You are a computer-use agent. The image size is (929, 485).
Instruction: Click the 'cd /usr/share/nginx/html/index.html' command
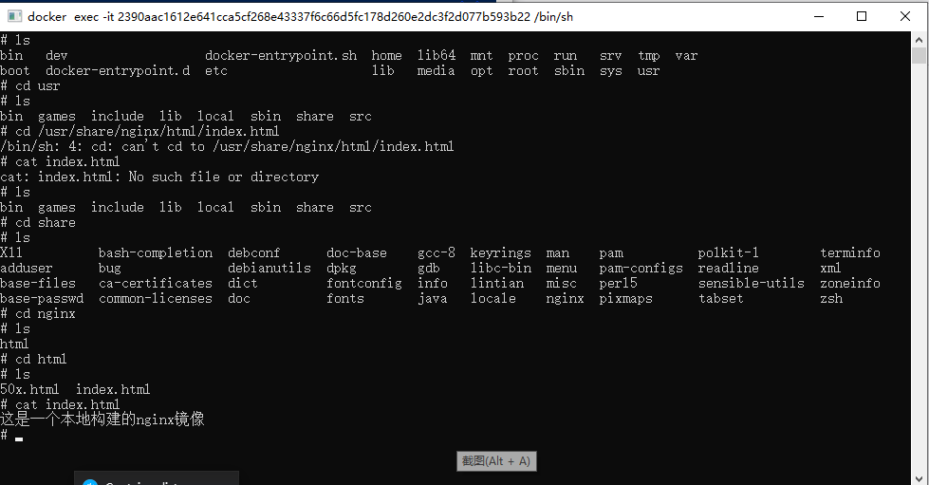click(x=147, y=132)
